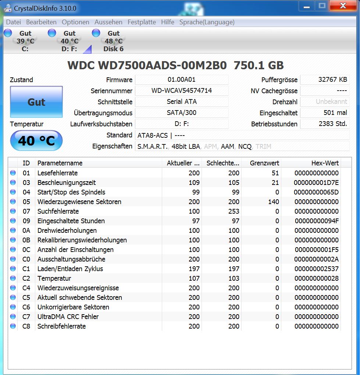360x375 pixels.
Task: Click hex value 000000001D7E
Action: (316, 183)
